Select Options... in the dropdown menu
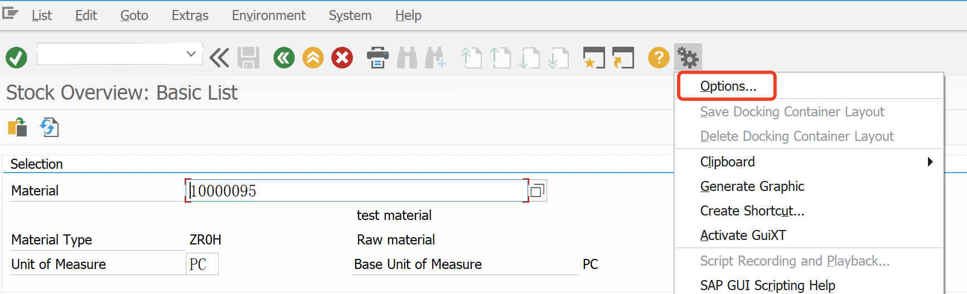Screen dimensions: 967x294 [x=728, y=86]
